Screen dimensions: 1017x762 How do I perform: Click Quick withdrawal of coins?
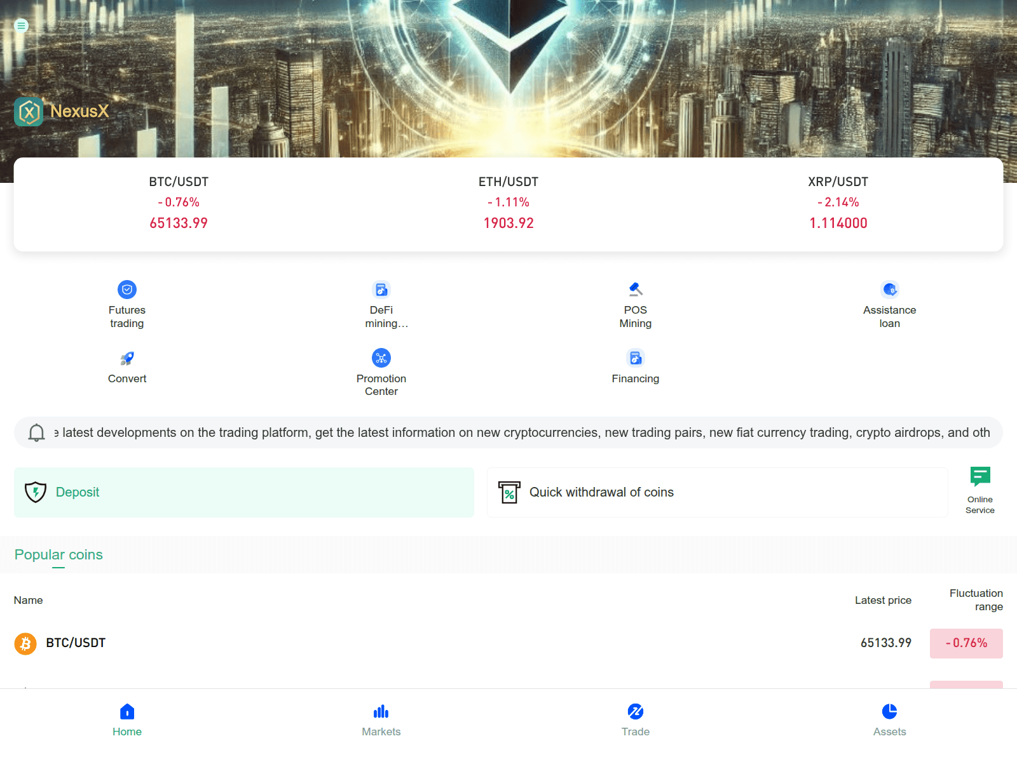pyautogui.click(x=718, y=492)
